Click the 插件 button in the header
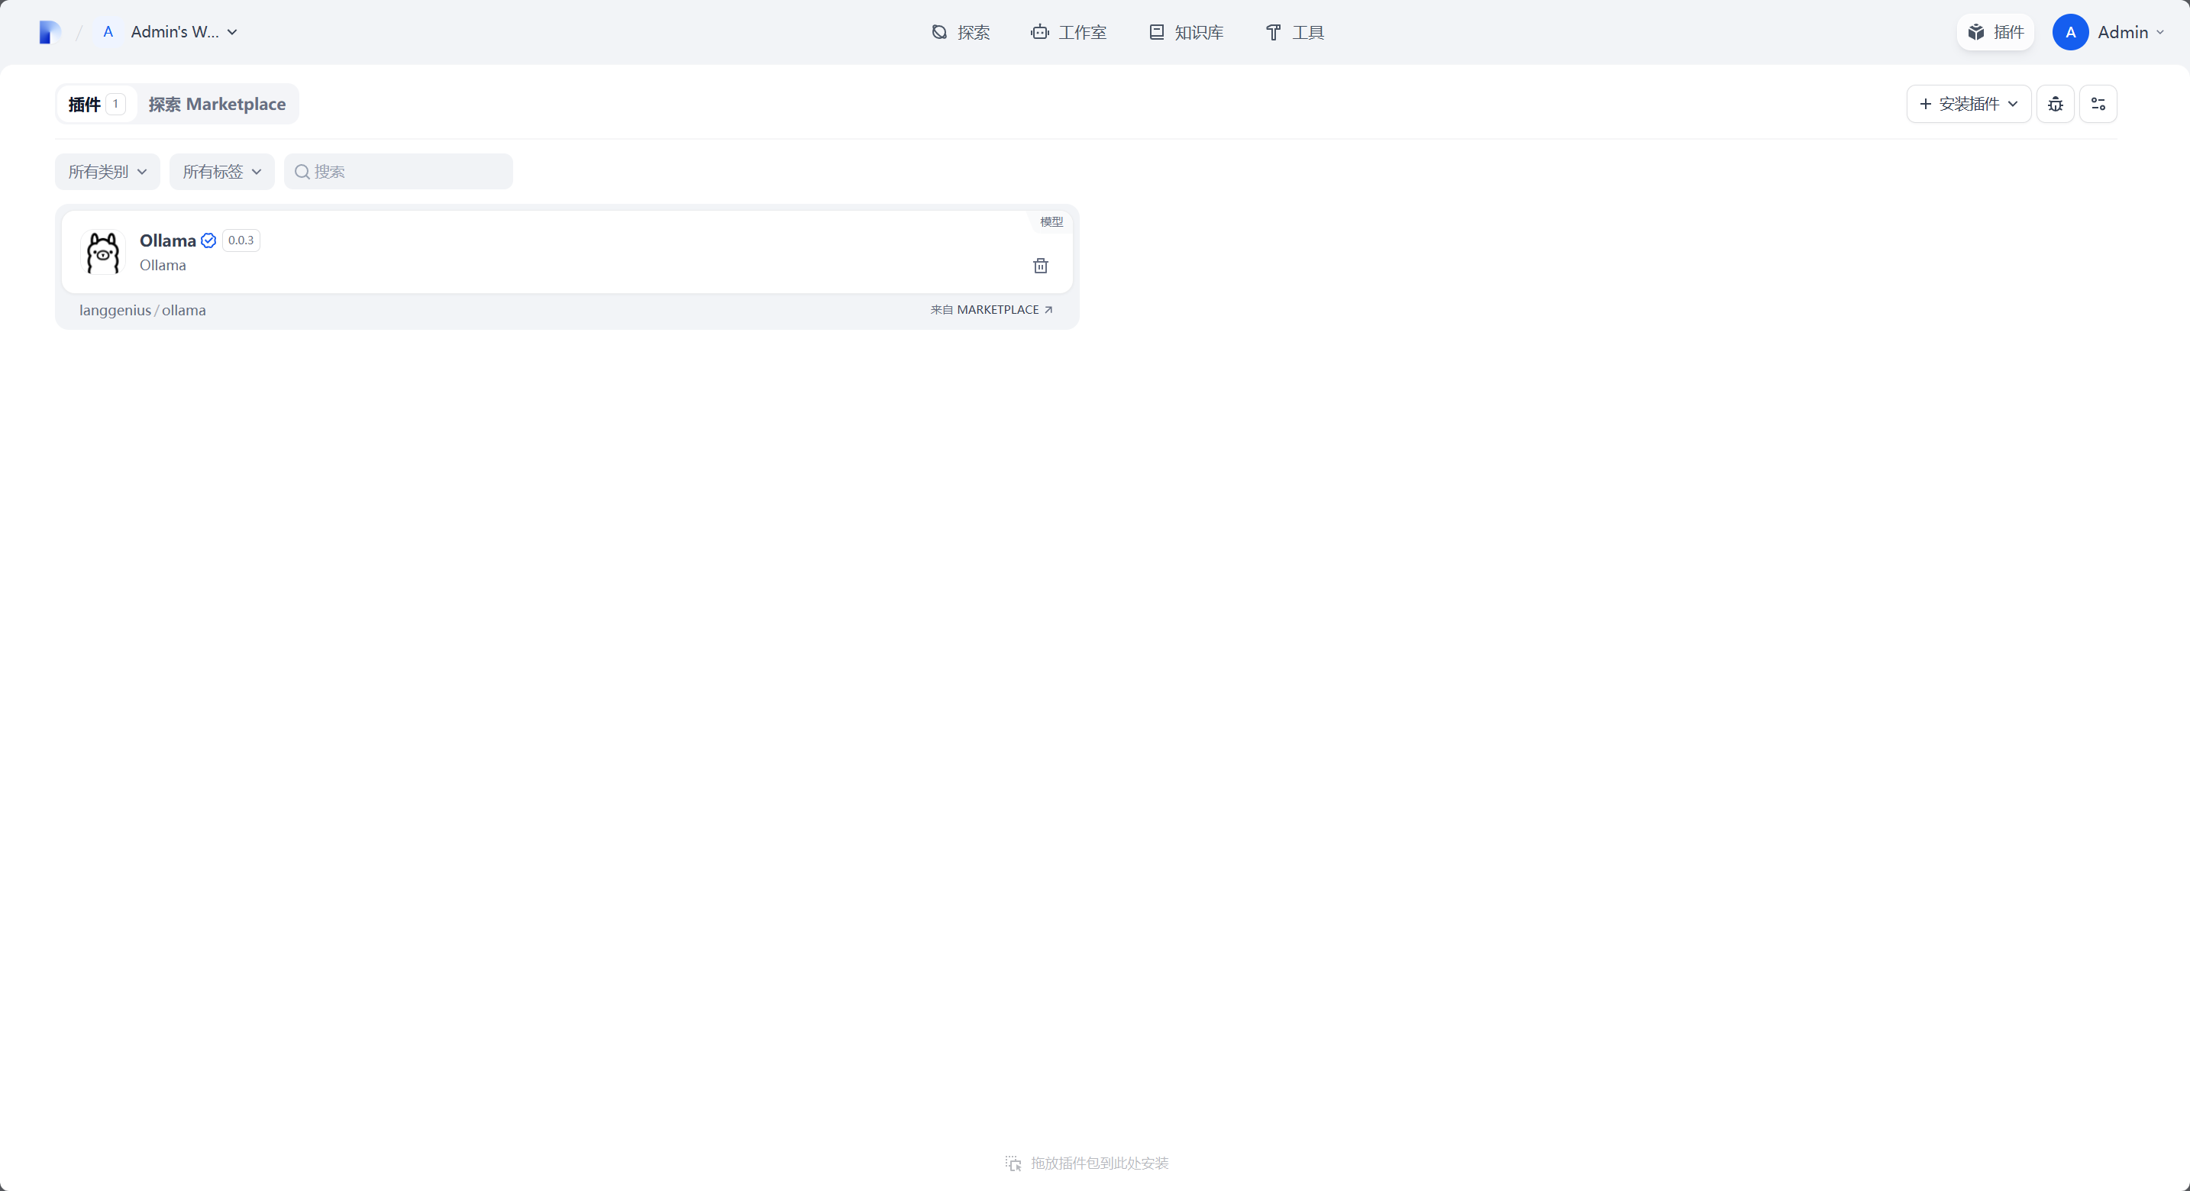Viewport: 2190px width, 1191px height. (x=1995, y=32)
